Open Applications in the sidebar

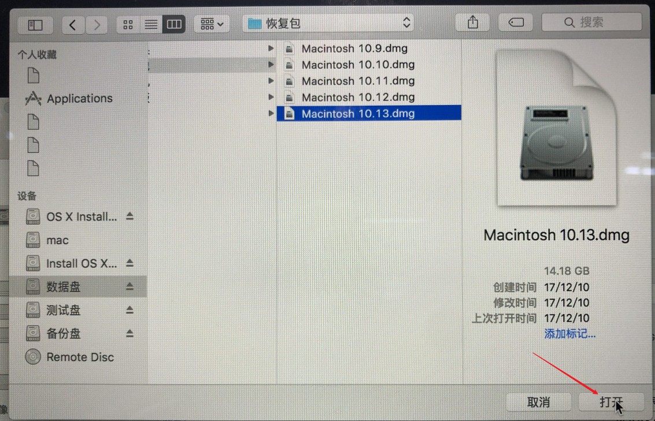pyautogui.click(x=79, y=99)
